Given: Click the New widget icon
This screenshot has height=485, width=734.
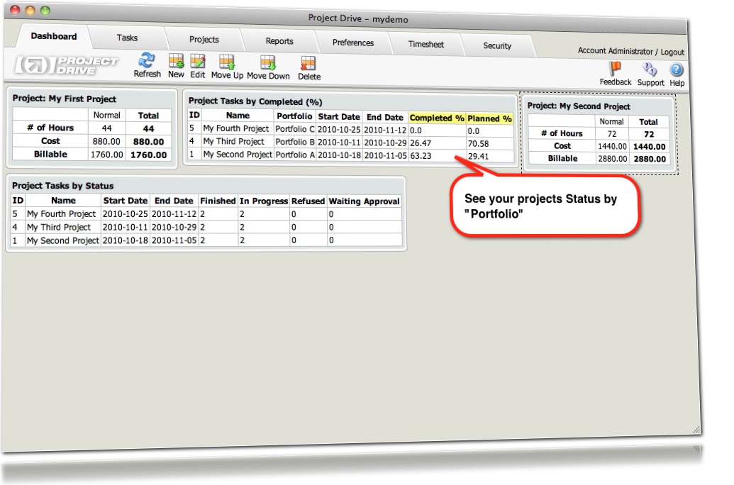Looking at the screenshot, I should coord(176,61).
